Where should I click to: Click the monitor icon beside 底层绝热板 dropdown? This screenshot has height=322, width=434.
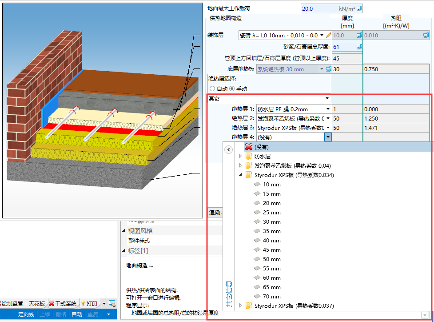click(x=329, y=69)
